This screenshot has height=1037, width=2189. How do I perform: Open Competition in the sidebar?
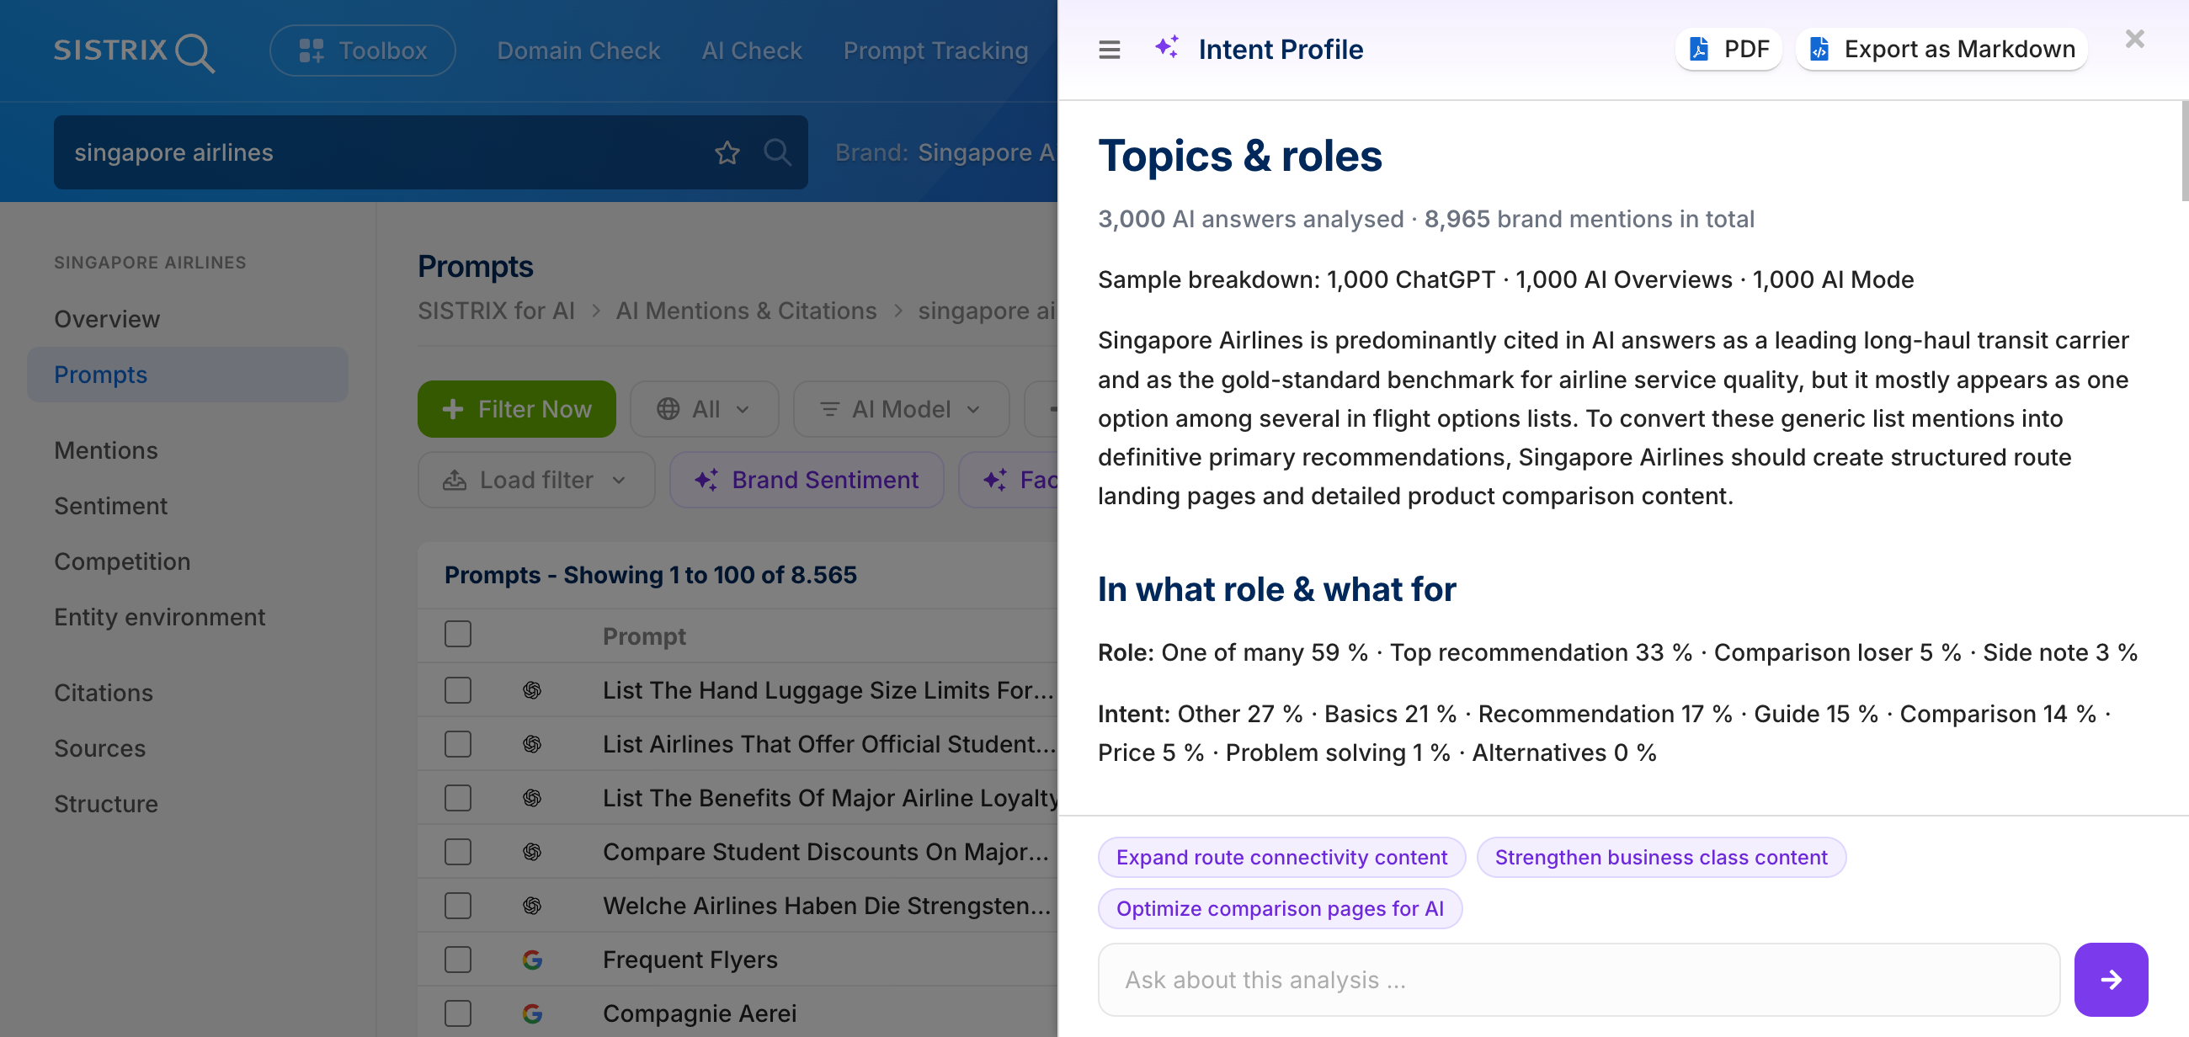point(122,561)
